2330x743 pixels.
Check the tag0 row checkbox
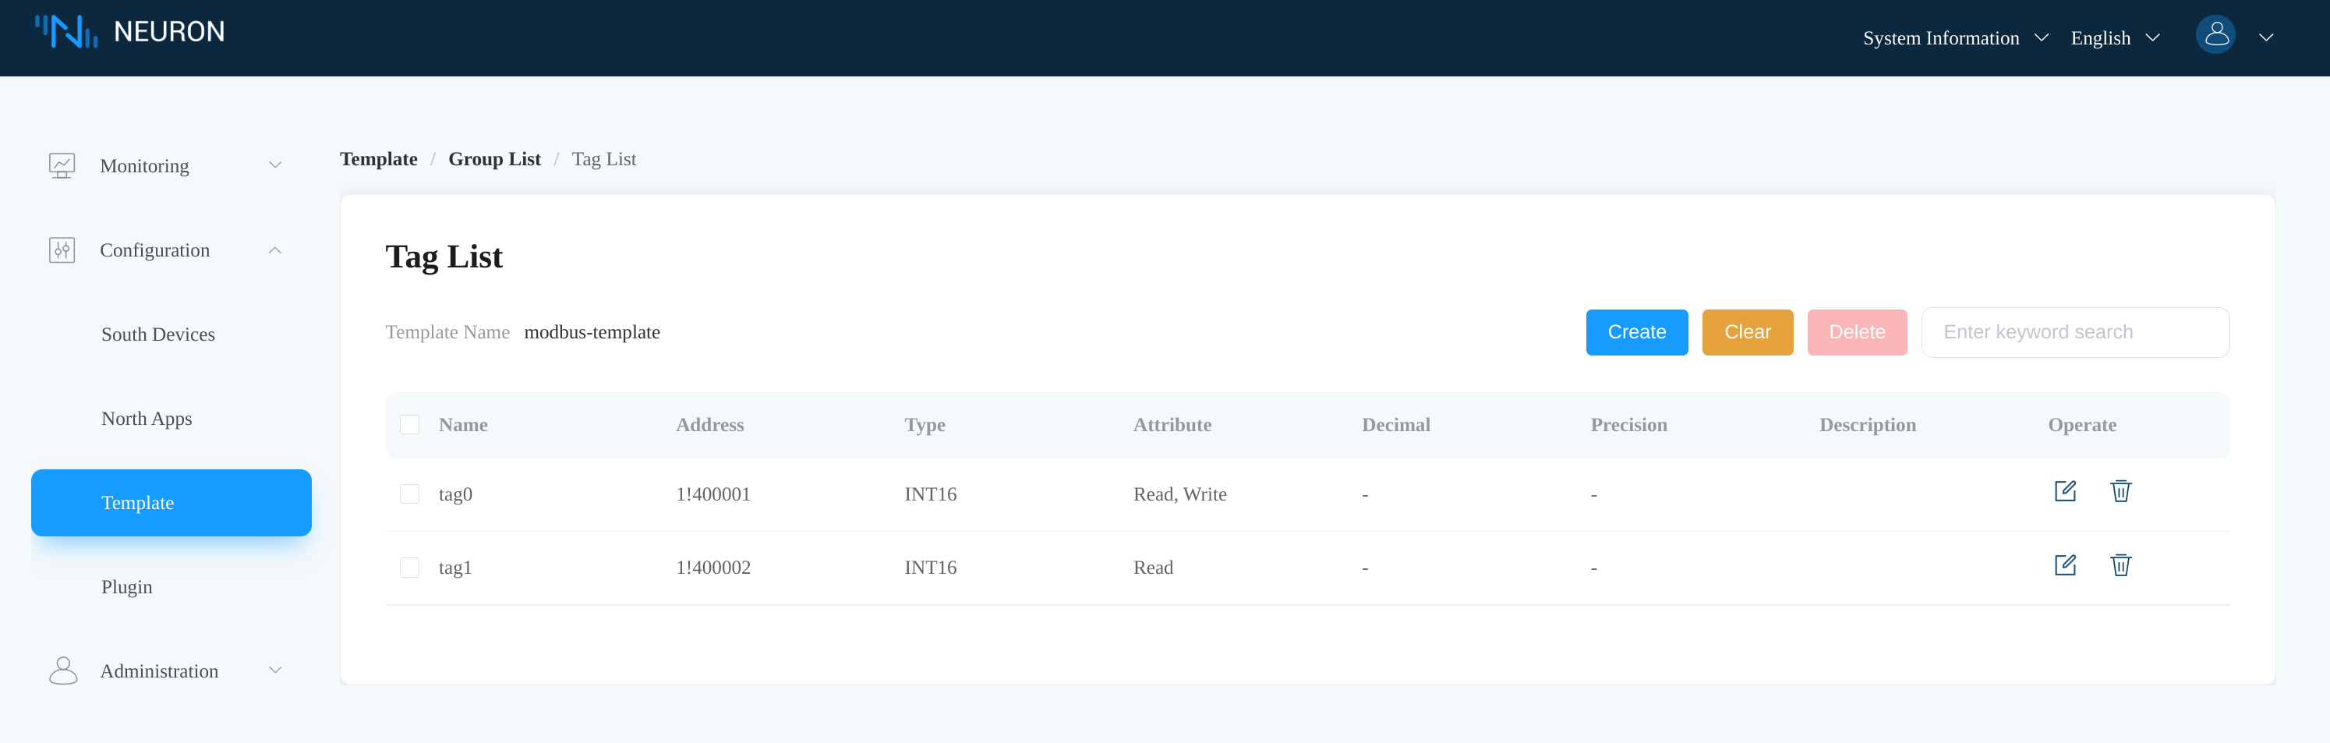[410, 494]
